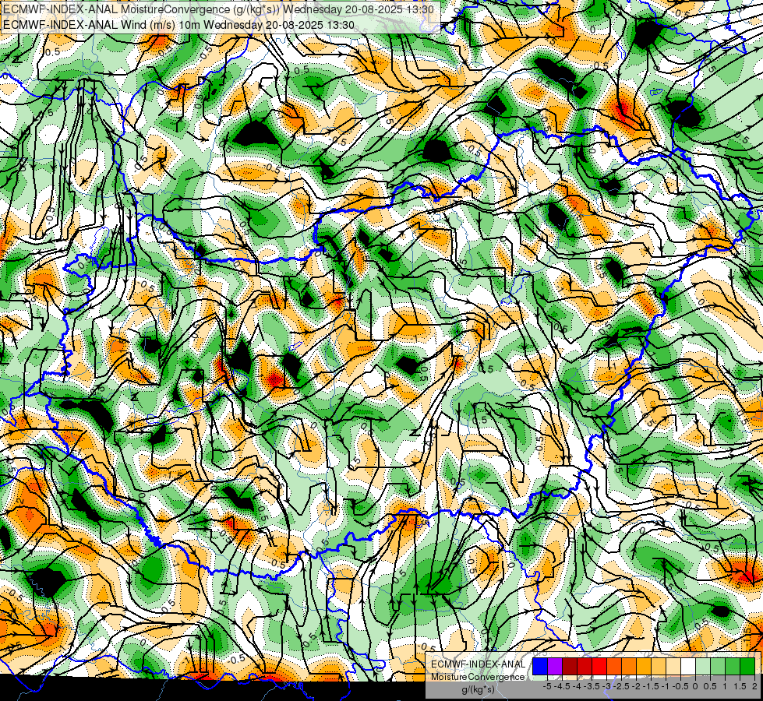Choose the darkest green swatch in the legend
This screenshot has width=763, height=701.
click(x=747, y=666)
